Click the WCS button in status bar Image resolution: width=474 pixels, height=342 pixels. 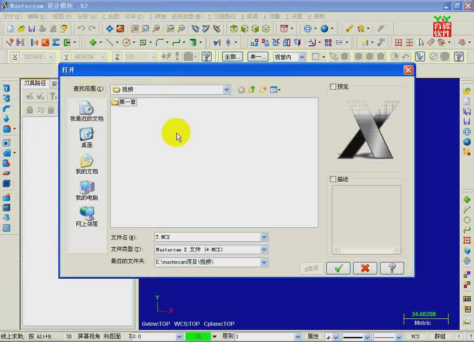click(415, 336)
